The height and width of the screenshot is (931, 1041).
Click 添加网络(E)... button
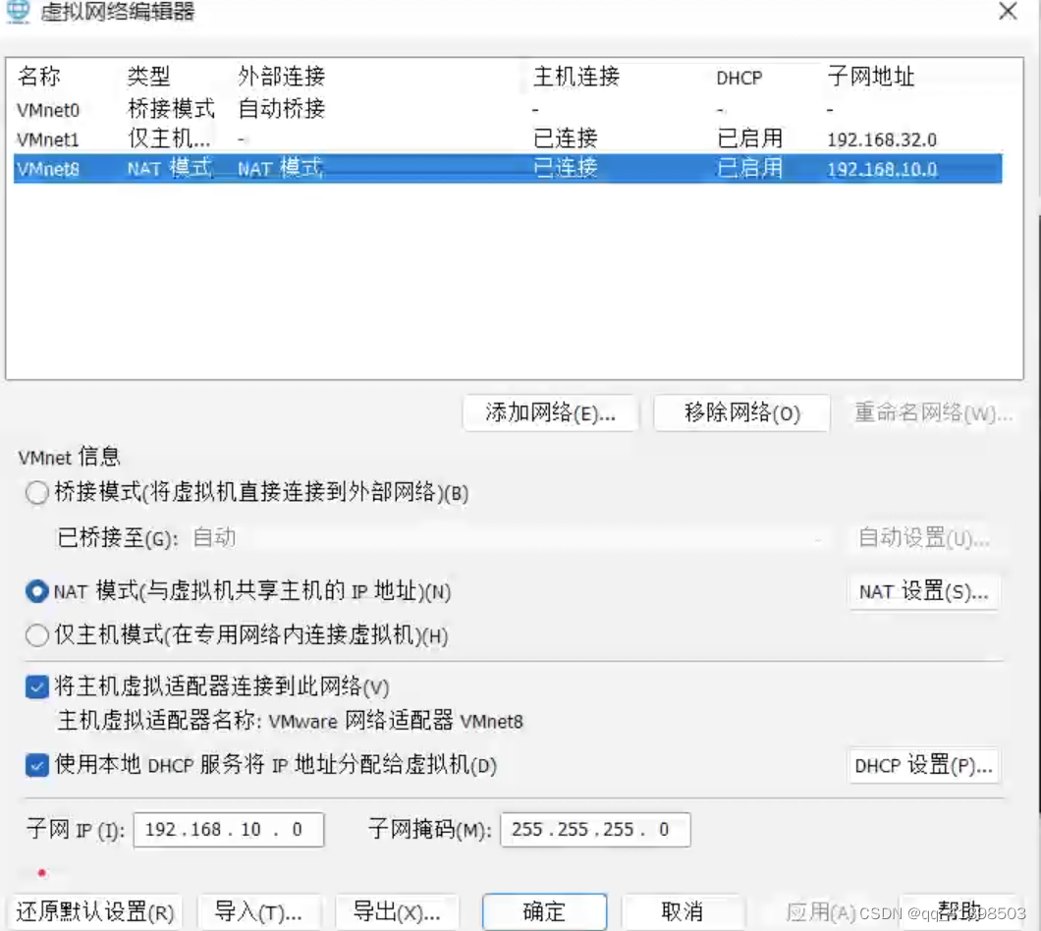pos(550,413)
